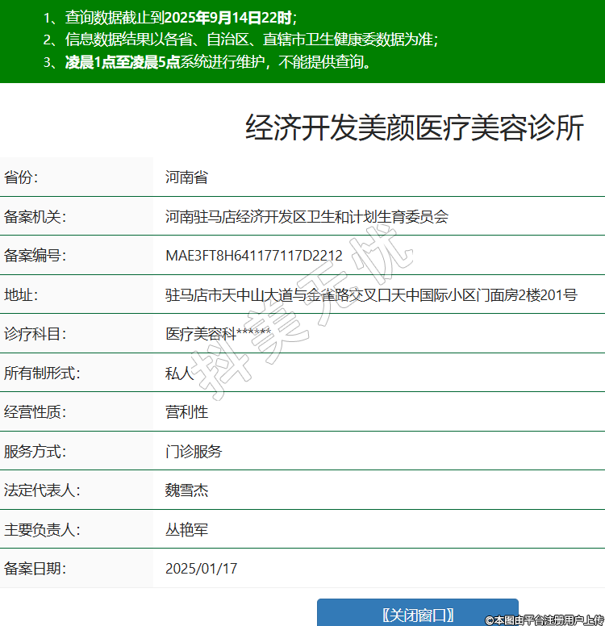This screenshot has height=626, width=605.
Task: Click the 省份 row label
Action: [x=21, y=177]
